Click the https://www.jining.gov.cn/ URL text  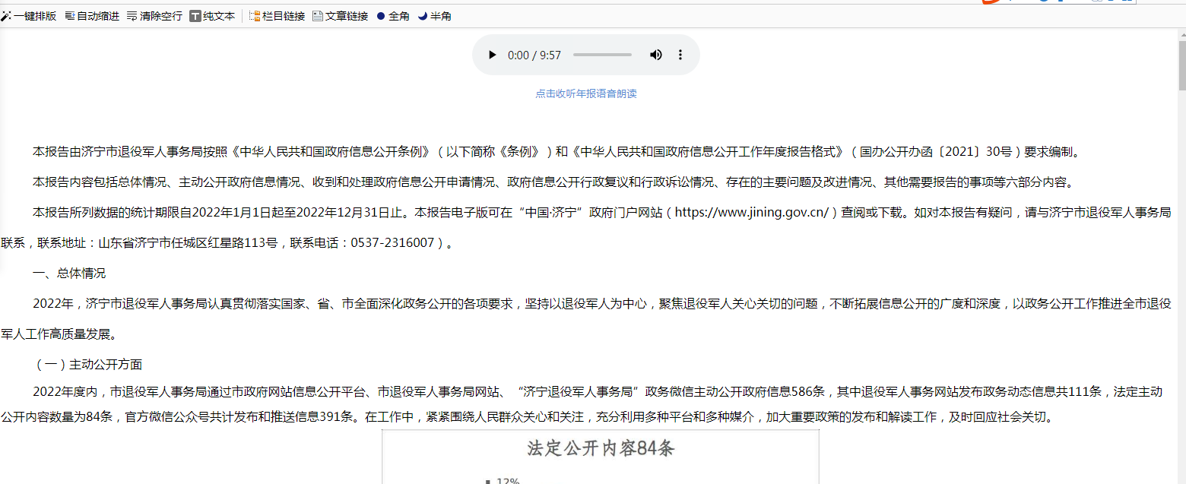(x=751, y=213)
